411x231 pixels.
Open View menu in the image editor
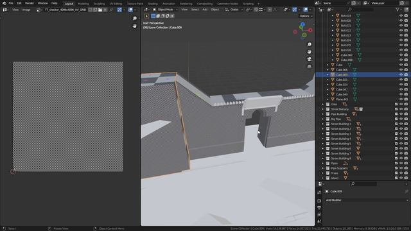[x=15, y=10]
